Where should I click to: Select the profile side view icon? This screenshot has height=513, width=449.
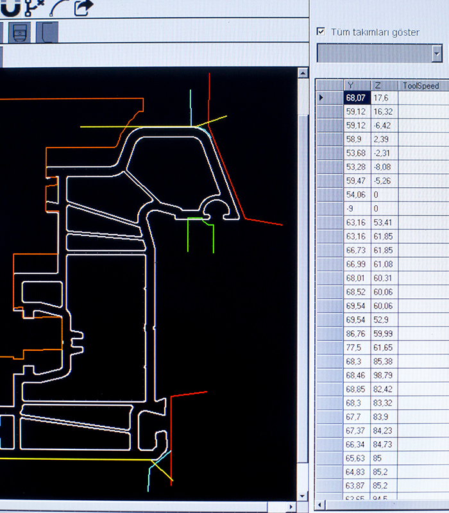(x=47, y=31)
